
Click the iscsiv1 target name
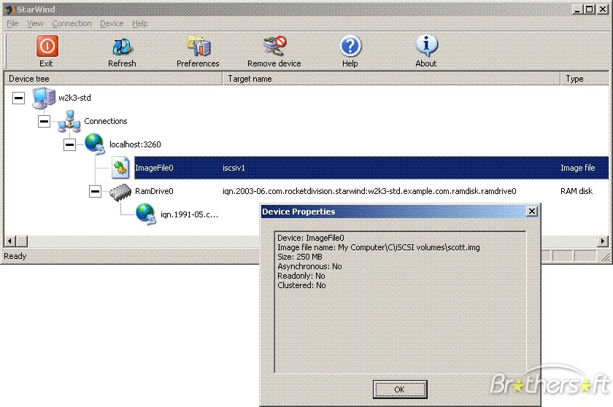234,168
